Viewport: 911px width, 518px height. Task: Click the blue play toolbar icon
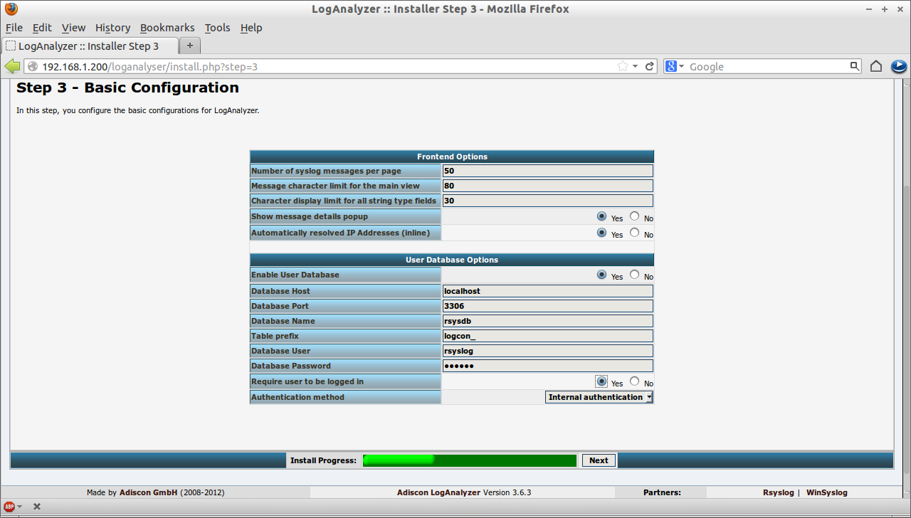898,66
